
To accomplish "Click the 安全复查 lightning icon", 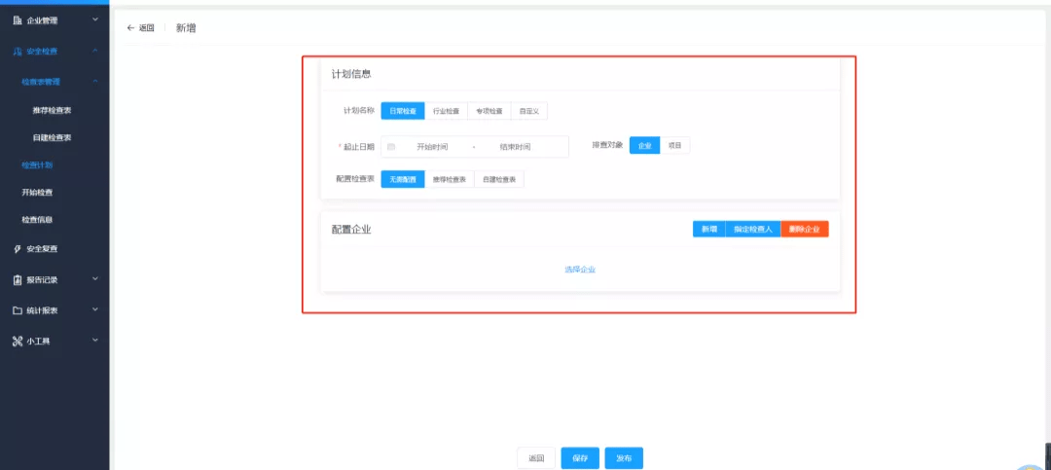I will point(18,249).
